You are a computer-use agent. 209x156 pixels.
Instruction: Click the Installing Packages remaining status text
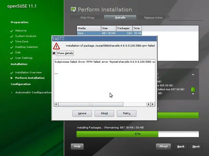(x=110, y=128)
